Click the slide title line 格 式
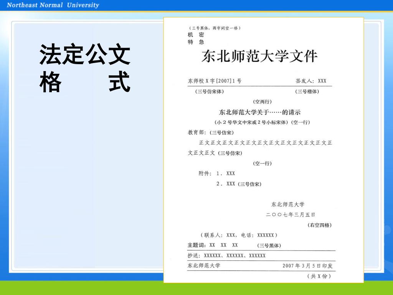The width and height of the screenshot is (393, 295). click(x=85, y=81)
